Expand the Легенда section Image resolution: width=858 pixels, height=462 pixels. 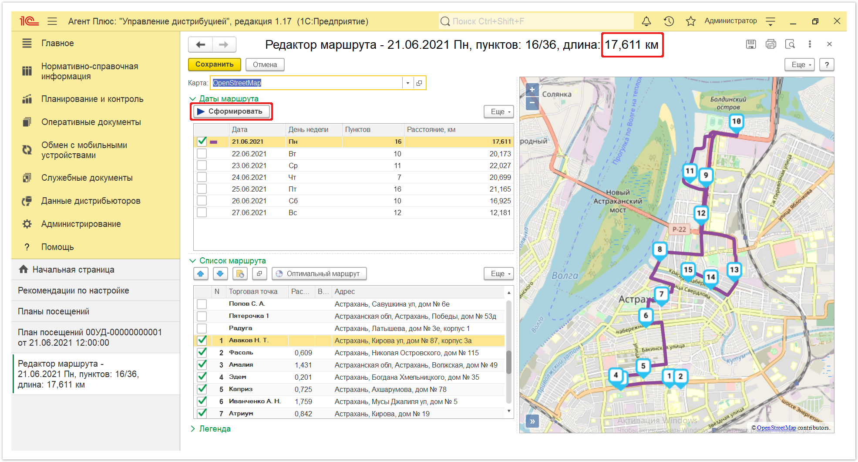coord(192,429)
